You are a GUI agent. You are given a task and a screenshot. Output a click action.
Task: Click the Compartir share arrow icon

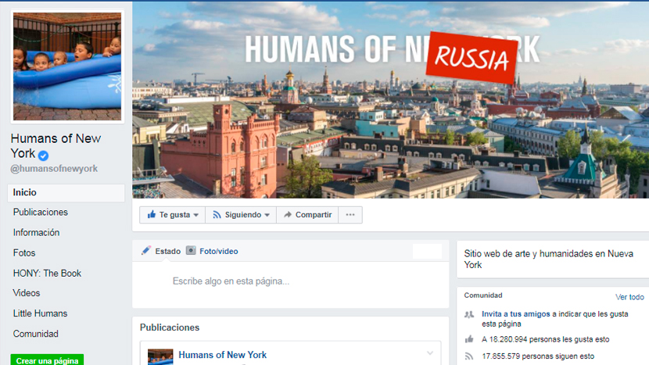coord(288,214)
